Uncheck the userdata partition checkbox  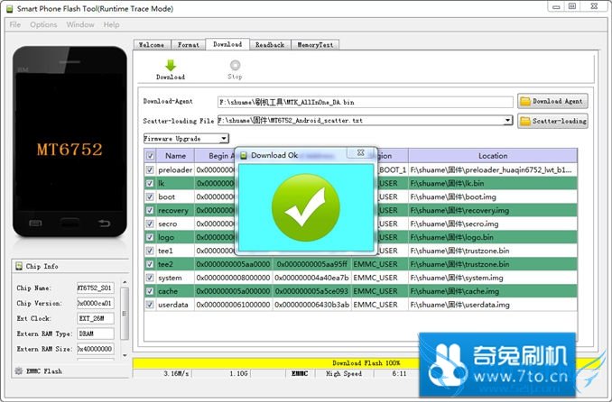[x=150, y=305]
